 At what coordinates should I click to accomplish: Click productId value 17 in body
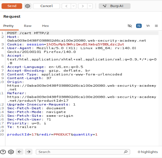click(34, 134)
